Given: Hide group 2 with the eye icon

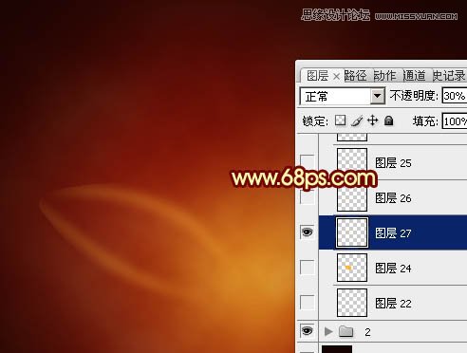Looking at the screenshot, I should click(x=307, y=331).
